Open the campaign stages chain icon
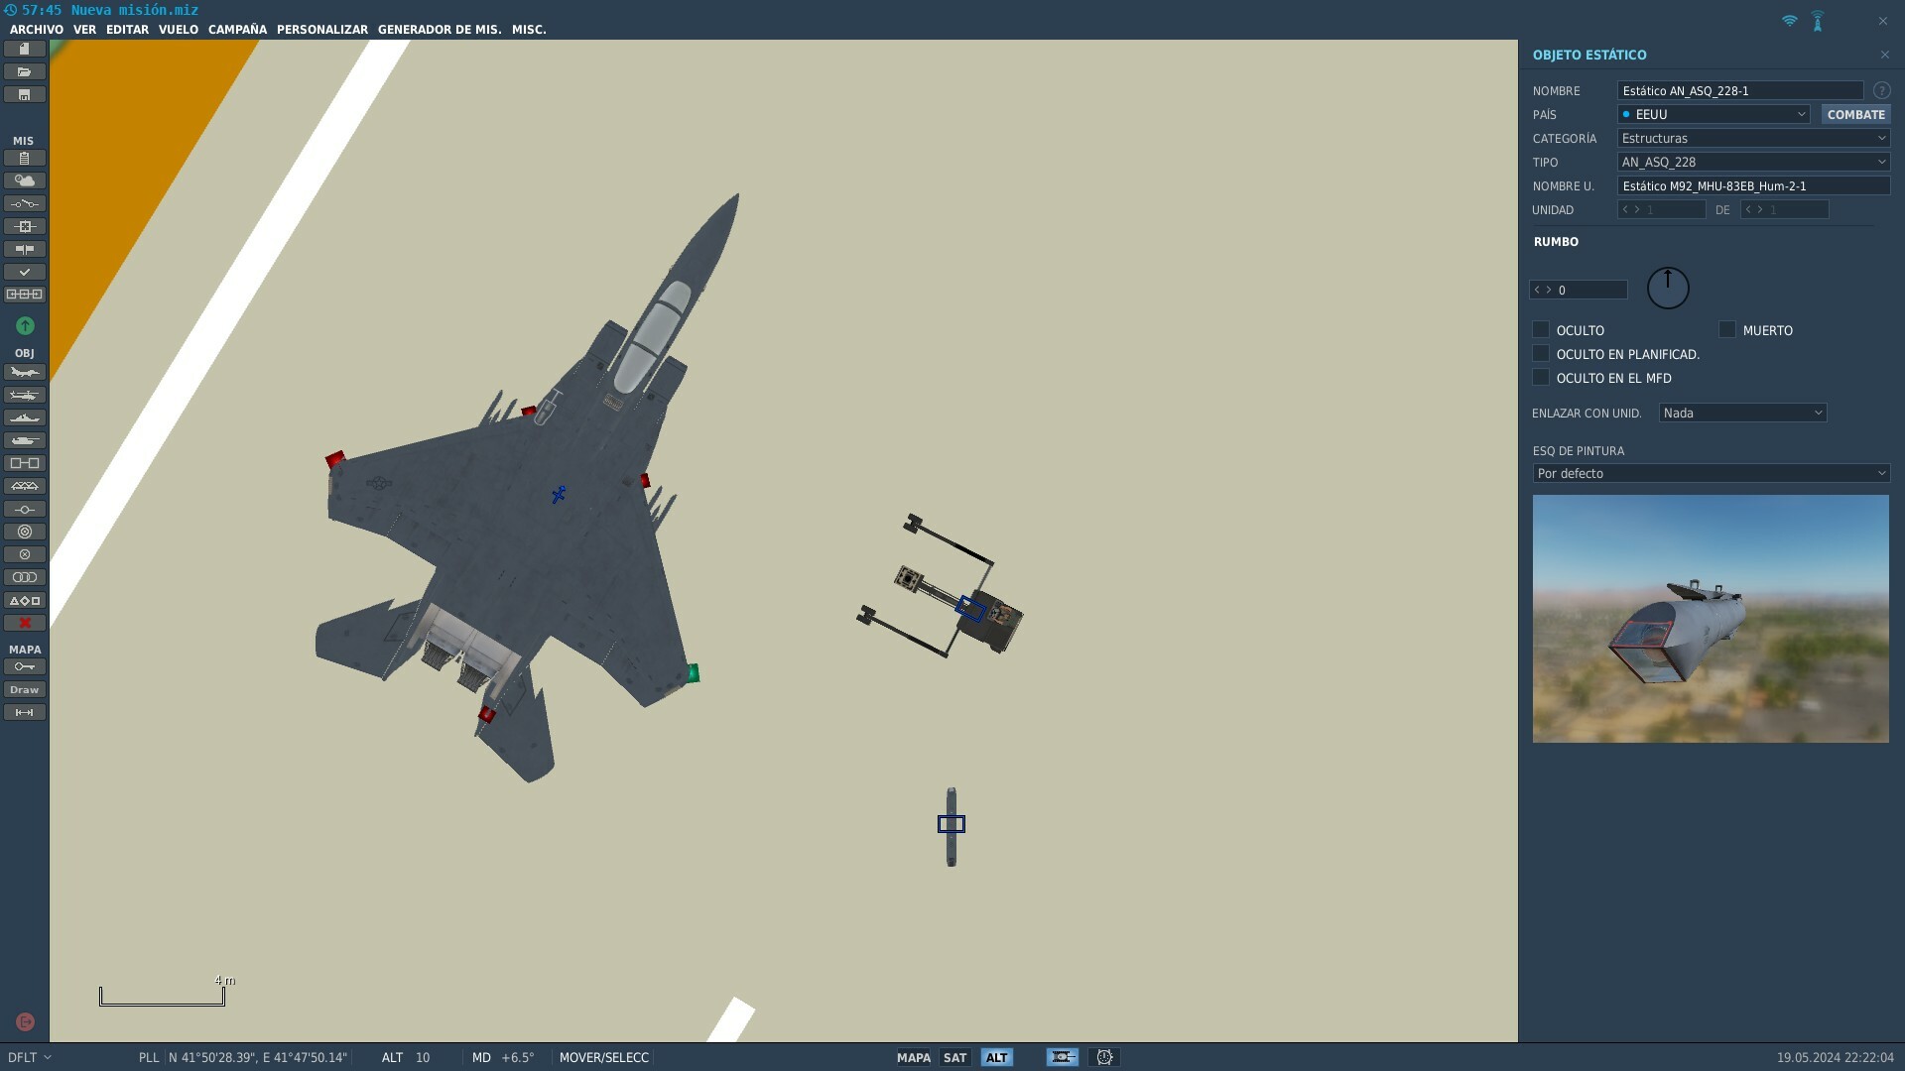The width and height of the screenshot is (1905, 1071). pyautogui.click(x=24, y=295)
